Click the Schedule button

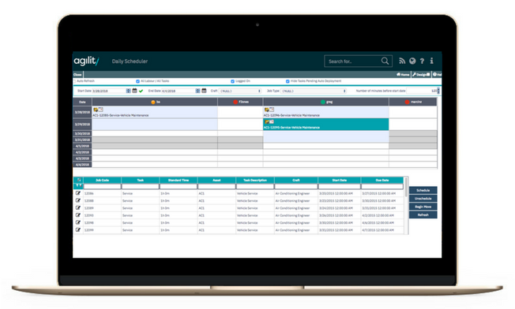[x=423, y=191]
